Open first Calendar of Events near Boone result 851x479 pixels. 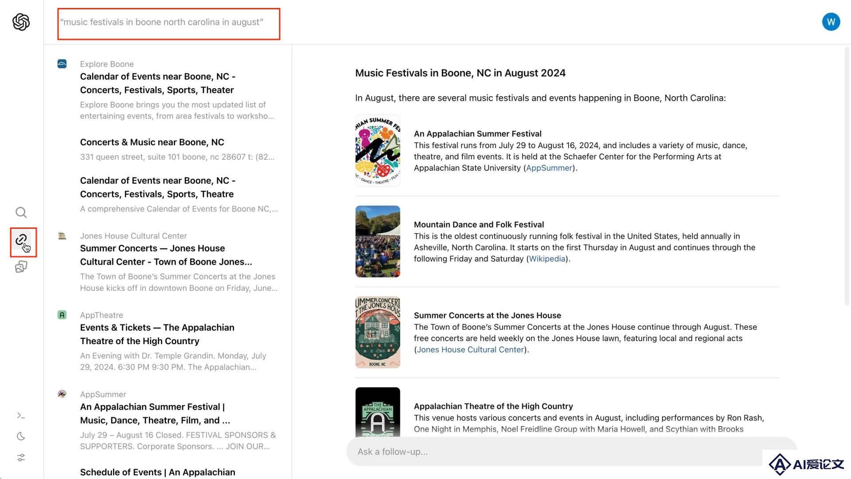point(158,83)
